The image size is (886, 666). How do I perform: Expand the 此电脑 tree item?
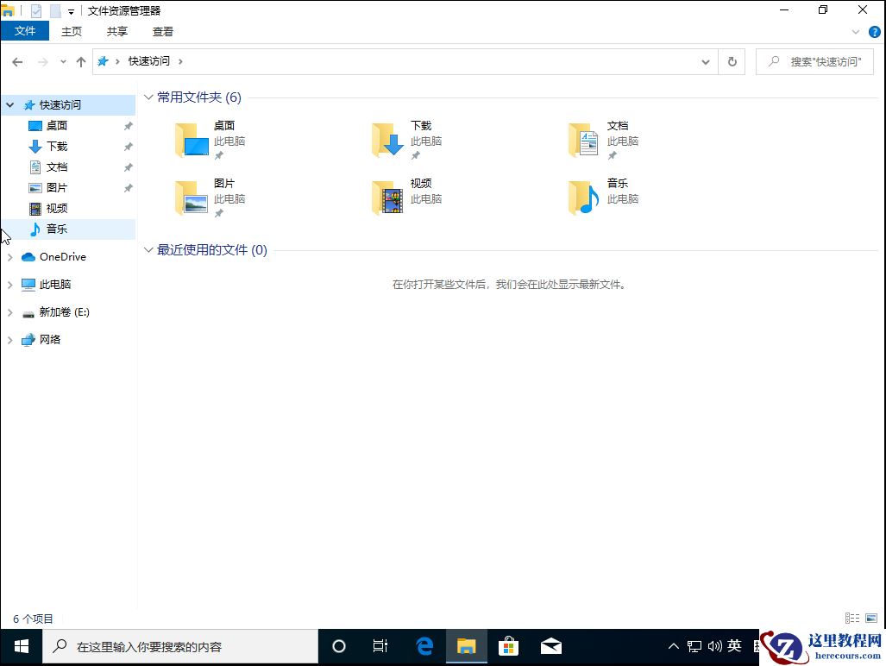tap(9, 284)
